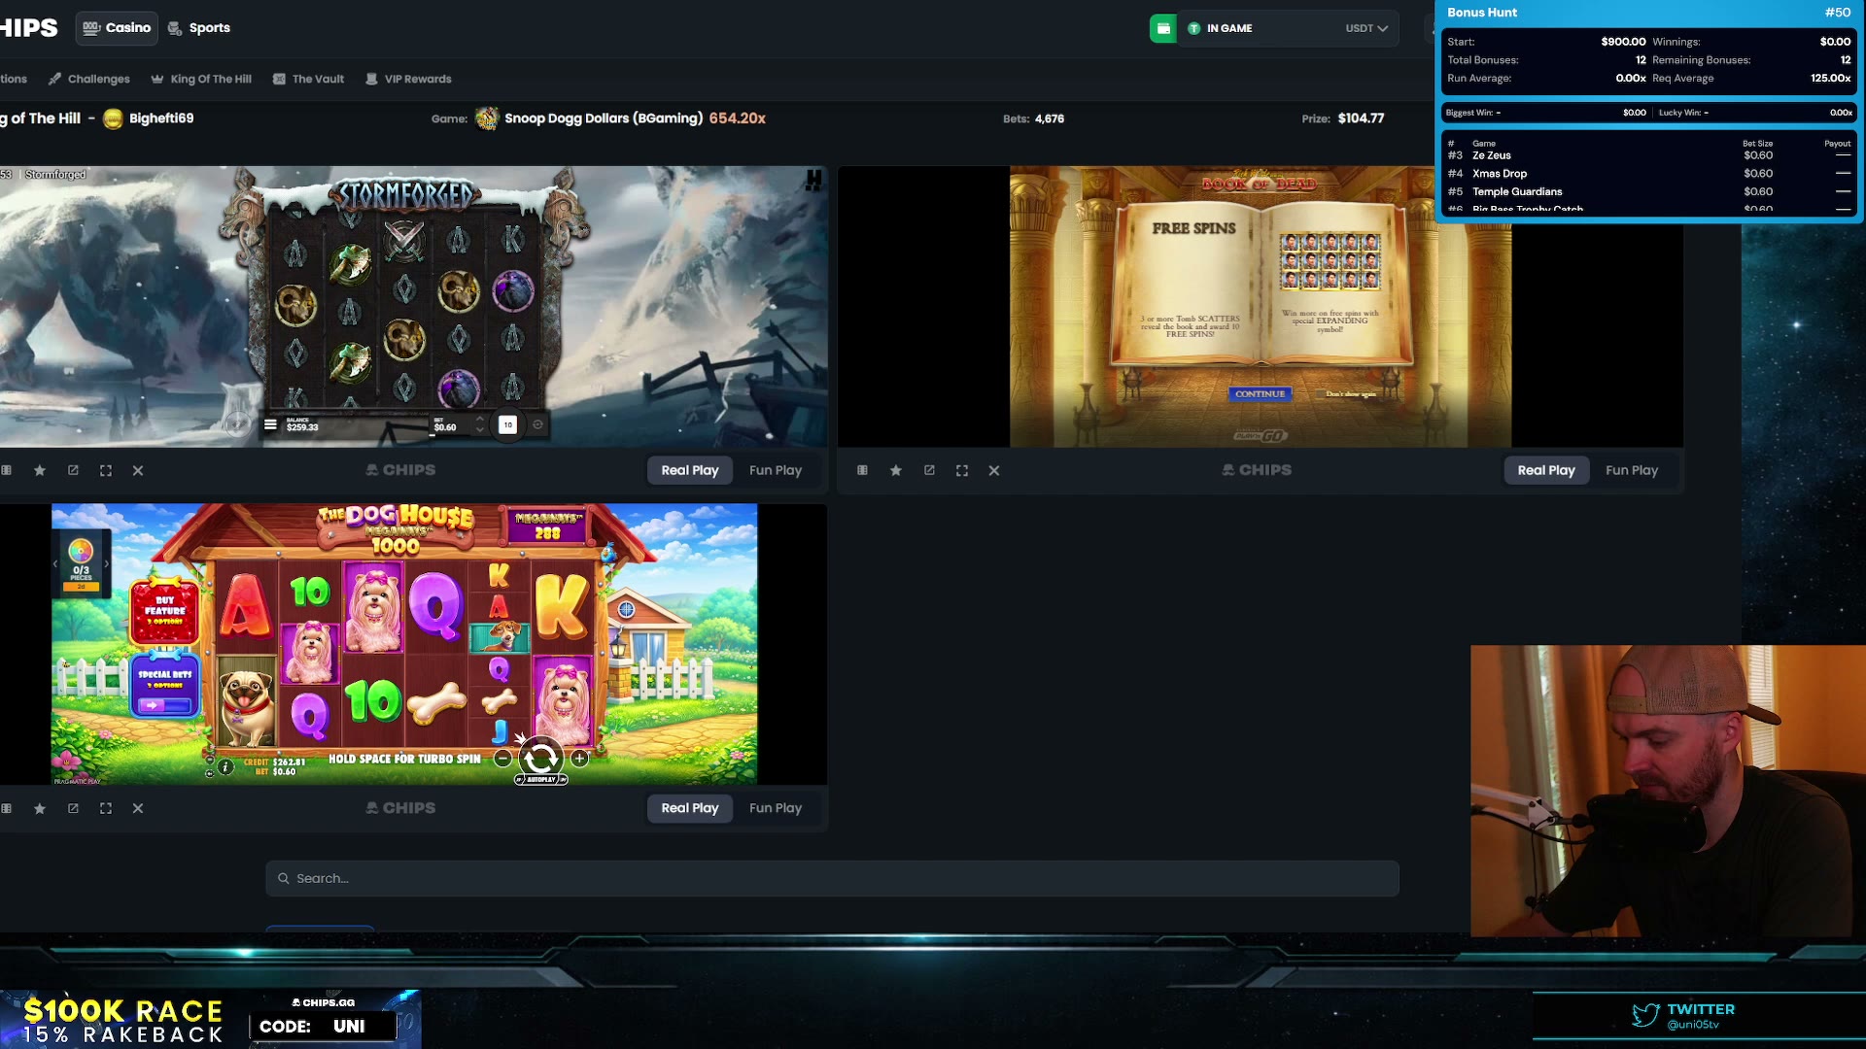Open the Sports tab
Screen dimensions: 1866x1049
tap(199, 28)
